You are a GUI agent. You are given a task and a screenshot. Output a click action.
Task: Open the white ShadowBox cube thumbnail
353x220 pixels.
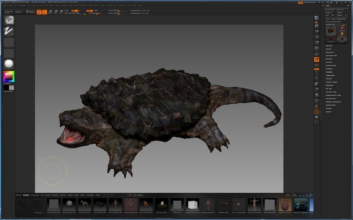pyautogui.click(x=192, y=205)
